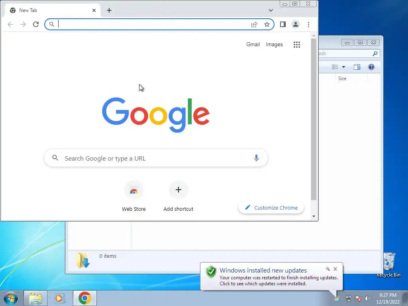Image resolution: width=408 pixels, height=306 pixels.
Task: Maximize the Explorer window
Action: [x=360, y=43]
